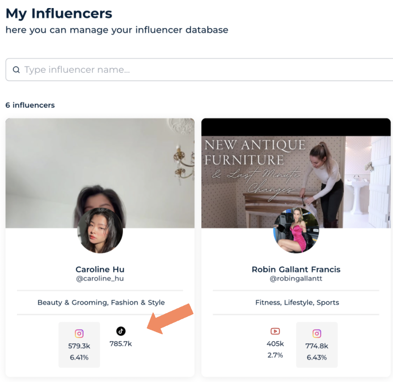Open Caroline Hu's round profile picture
The height and width of the screenshot is (382, 393).
click(100, 230)
